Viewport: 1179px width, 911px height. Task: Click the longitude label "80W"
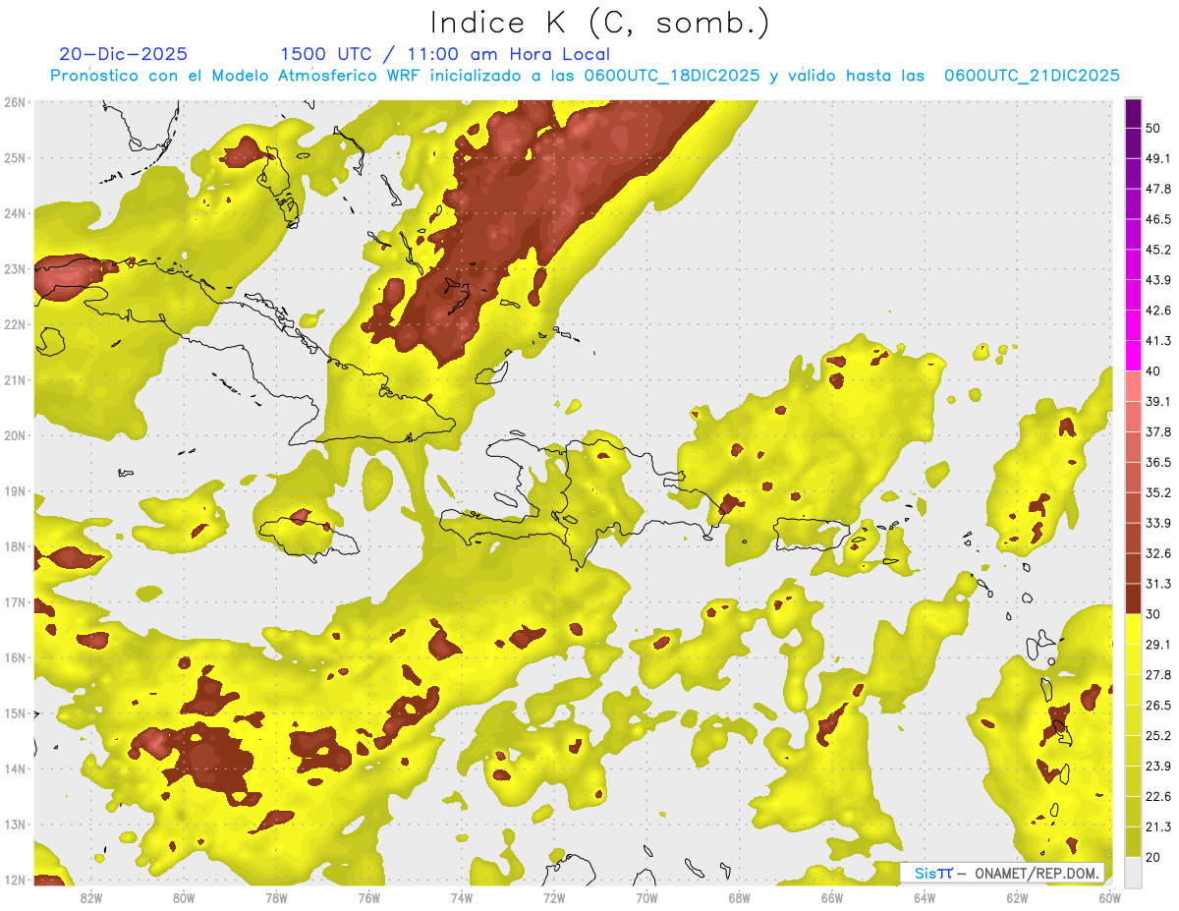click(x=184, y=898)
